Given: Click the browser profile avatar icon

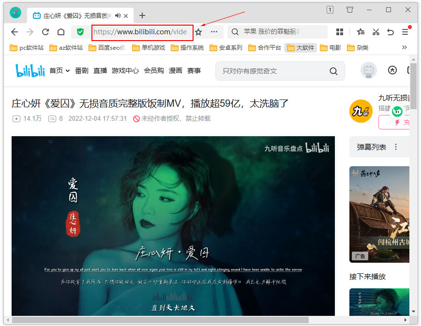Looking at the screenshot, I should (15, 13).
